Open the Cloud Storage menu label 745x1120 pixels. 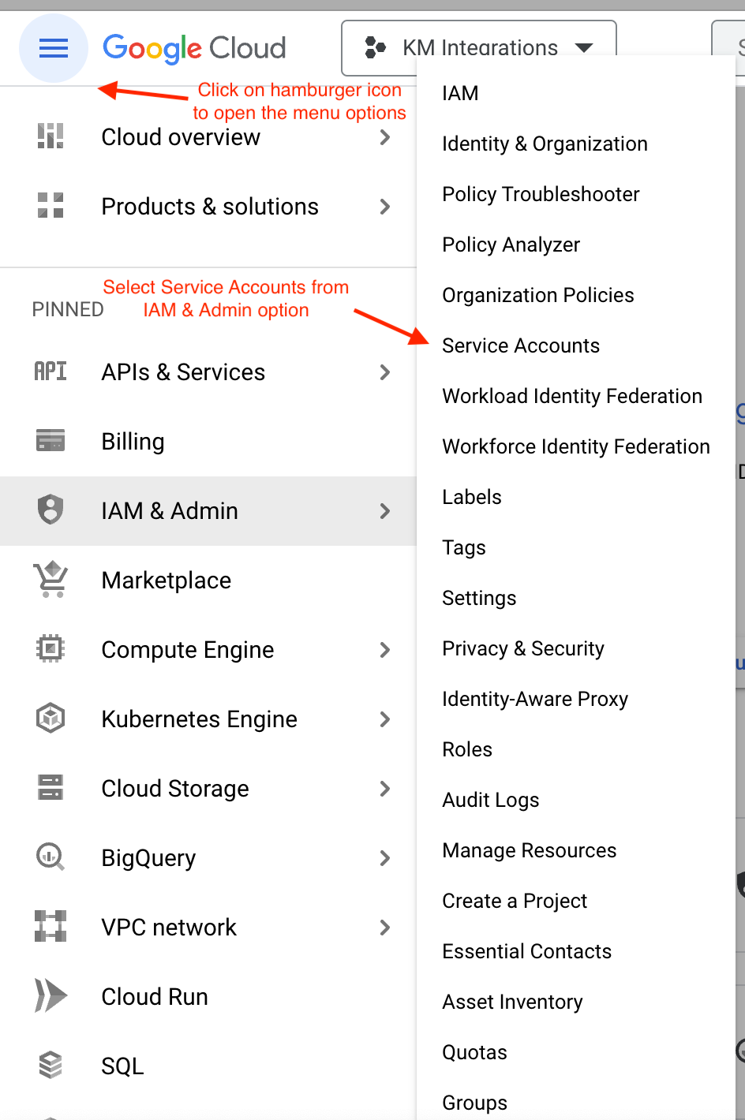coord(175,789)
